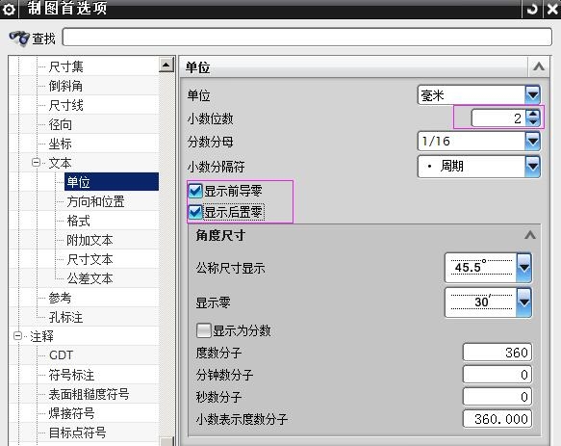Viewport: 561px width, 446px height.
Task: Collapse the 角度尺寸 section chevron
Action: point(530,235)
